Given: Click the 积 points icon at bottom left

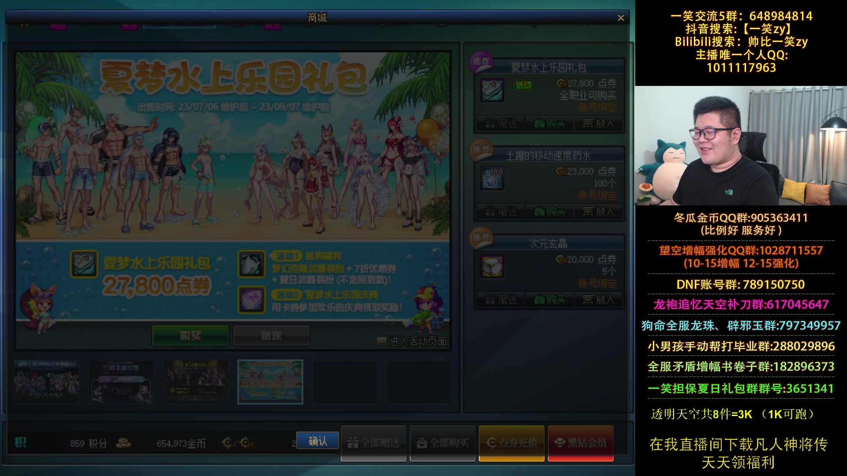Looking at the screenshot, I should (20, 443).
